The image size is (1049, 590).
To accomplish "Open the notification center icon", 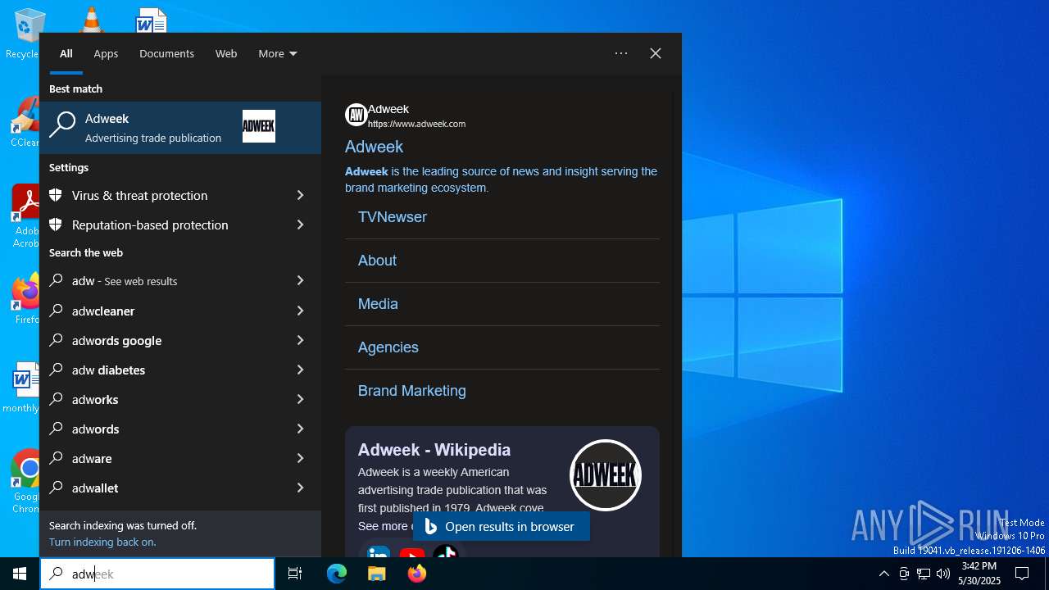I will click(x=1022, y=574).
